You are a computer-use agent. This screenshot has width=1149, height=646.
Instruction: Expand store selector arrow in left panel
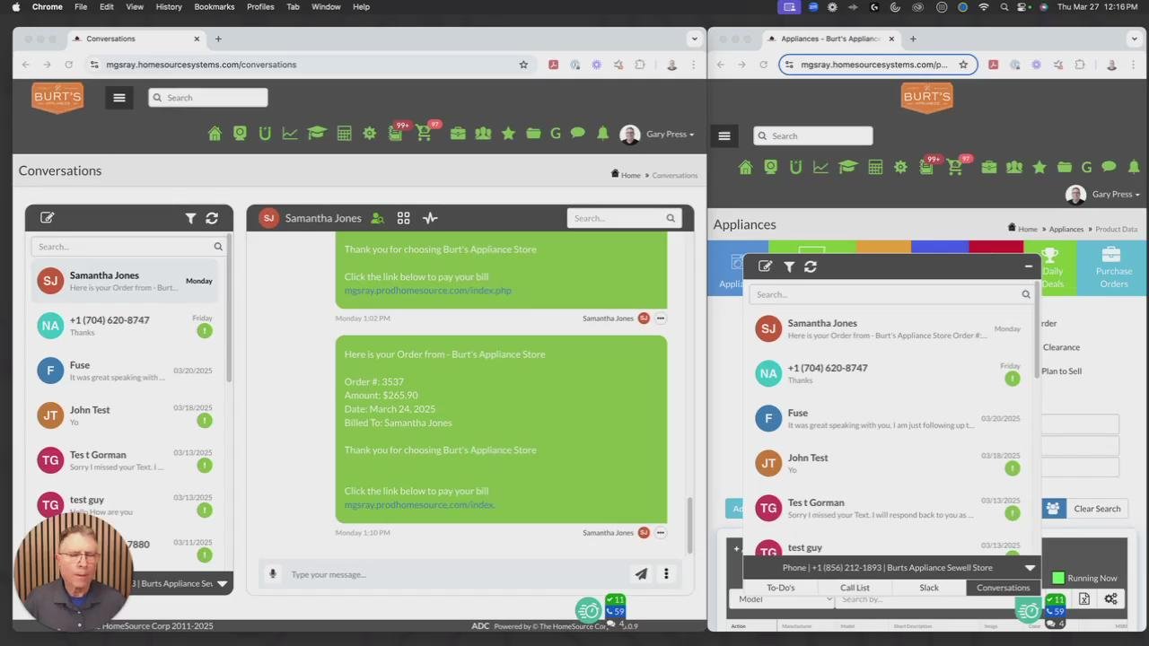(222, 584)
